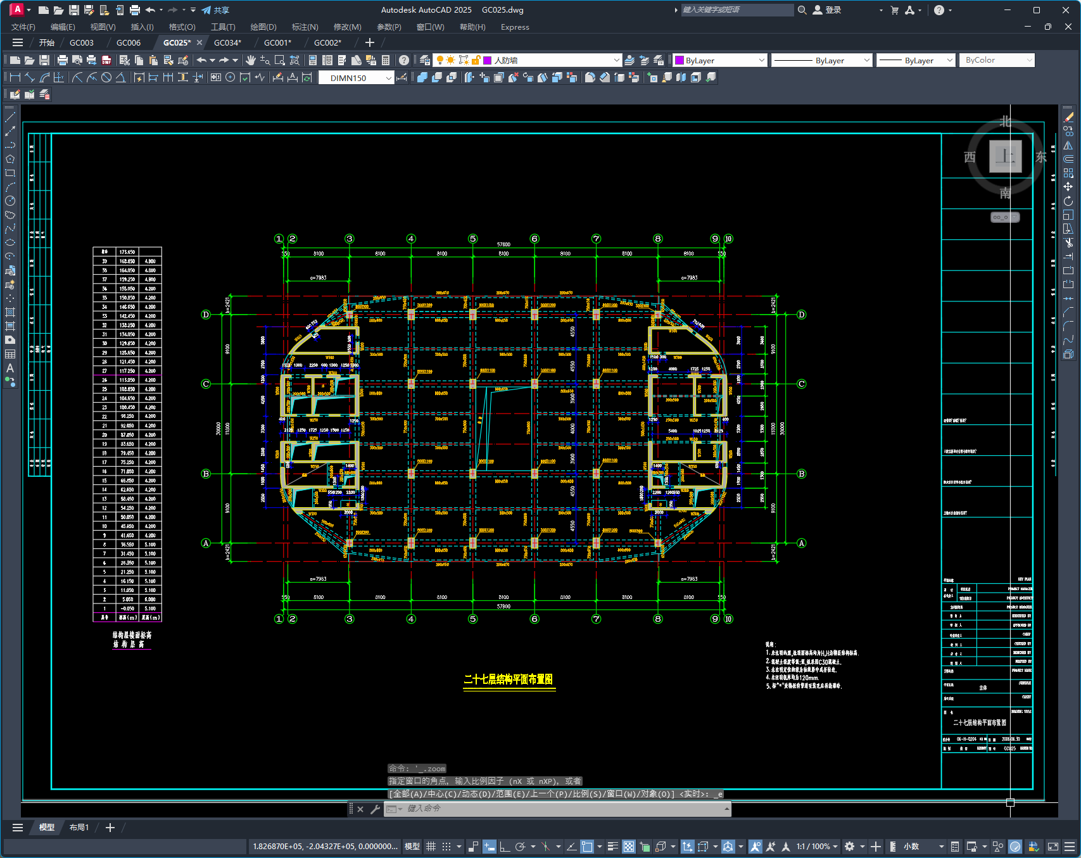Click the Share paper-plane icon
This screenshot has width=1081, height=858.
pyautogui.click(x=206, y=10)
